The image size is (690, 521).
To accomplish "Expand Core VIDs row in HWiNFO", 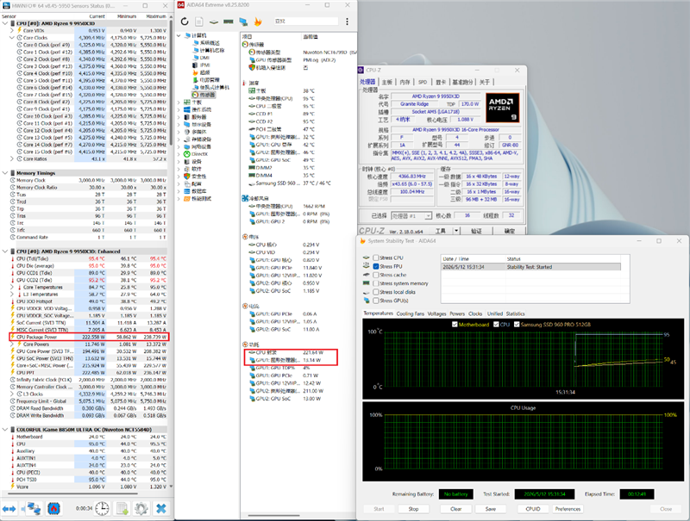I will coord(12,30).
